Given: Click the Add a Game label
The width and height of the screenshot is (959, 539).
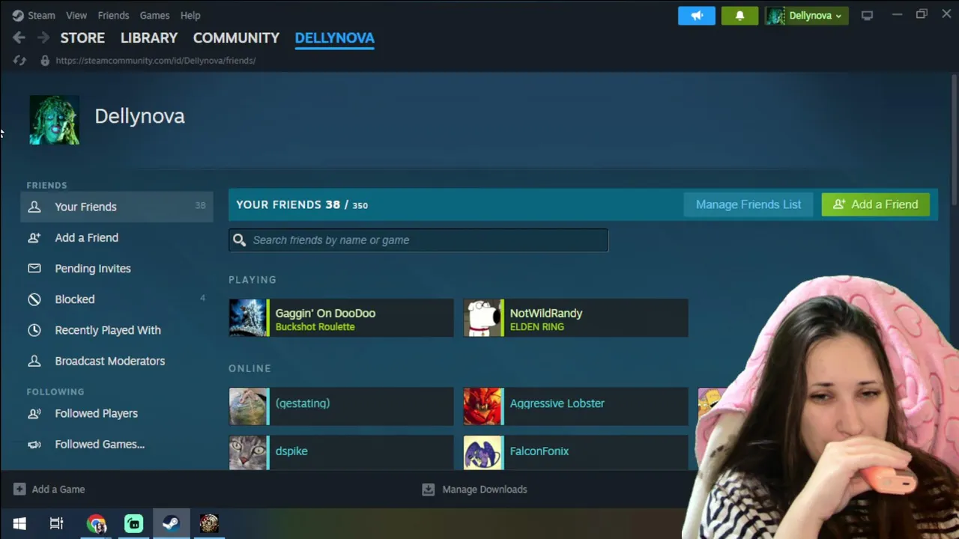Looking at the screenshot, I should point(58,489).
